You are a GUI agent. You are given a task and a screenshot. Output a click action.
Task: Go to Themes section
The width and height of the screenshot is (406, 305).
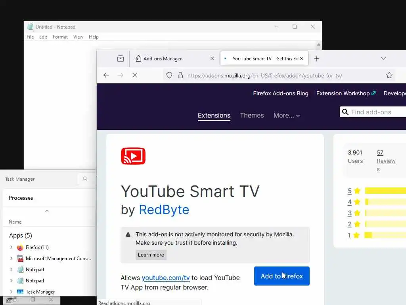click(x=252, y=116)
